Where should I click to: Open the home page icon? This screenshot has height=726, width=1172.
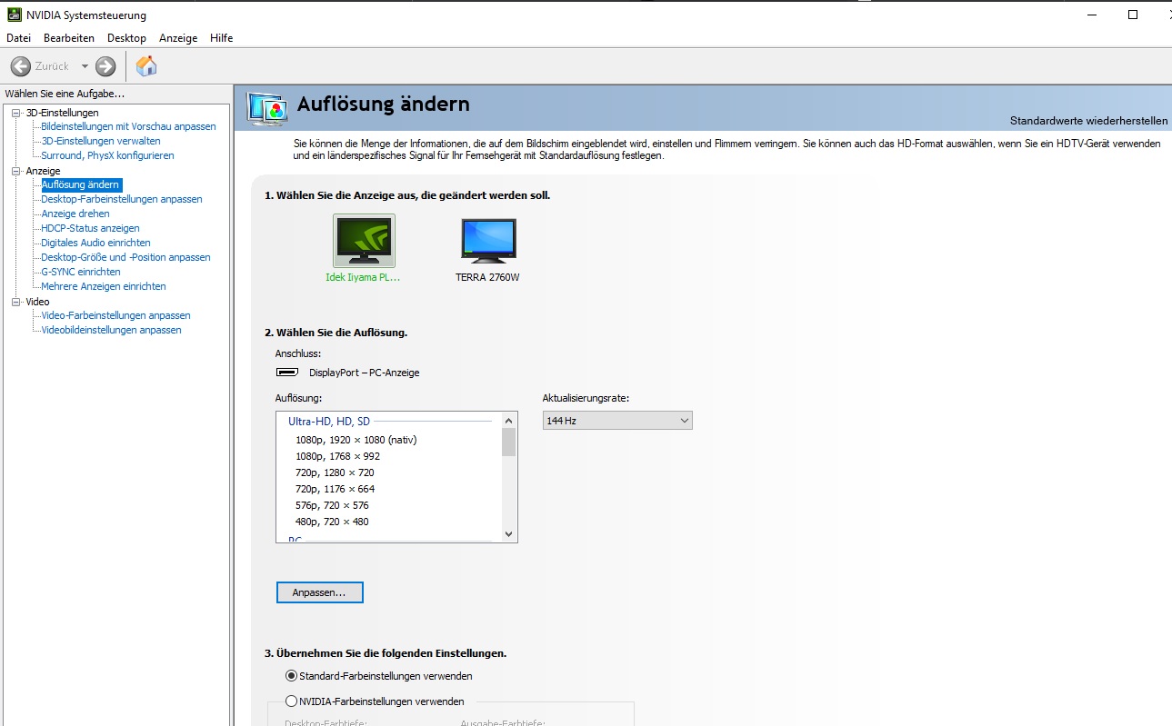(146, 65)
